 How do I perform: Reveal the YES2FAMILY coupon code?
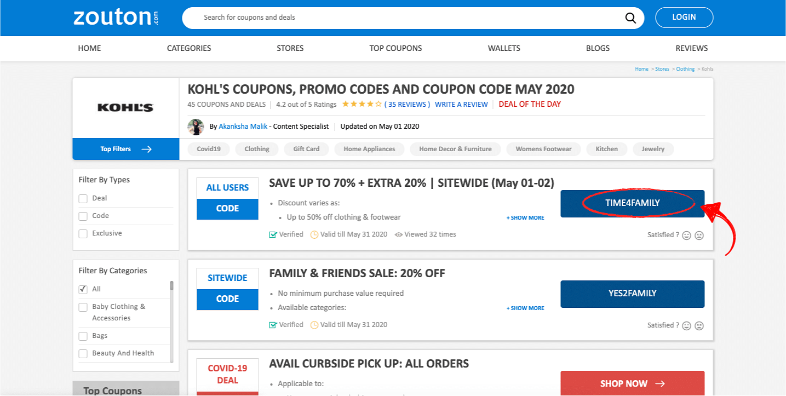[632, 294]
